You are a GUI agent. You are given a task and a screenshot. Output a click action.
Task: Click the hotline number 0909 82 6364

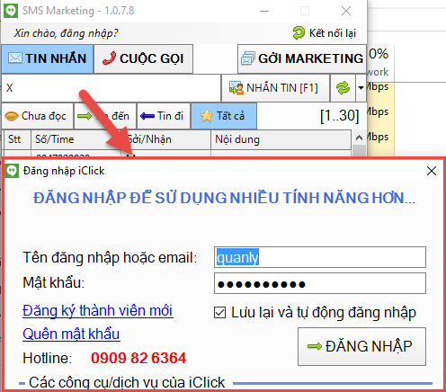138,358
